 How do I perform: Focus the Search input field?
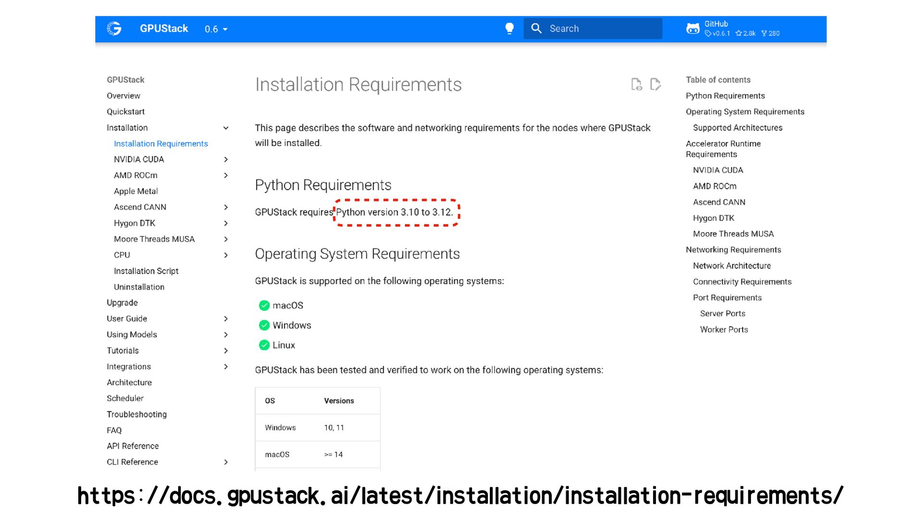coord(593,29)
